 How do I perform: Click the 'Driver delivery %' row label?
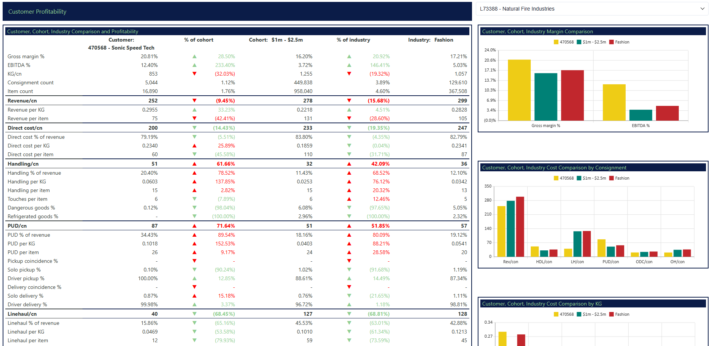point(27,304)
